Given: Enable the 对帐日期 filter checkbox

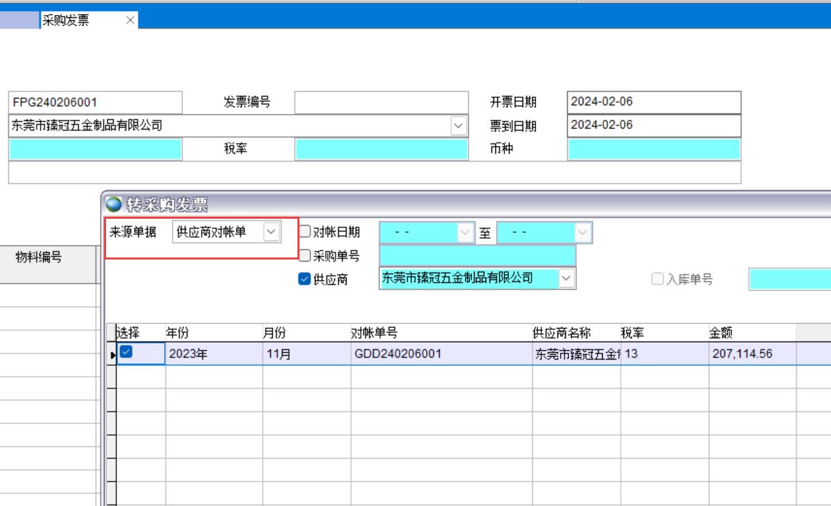Looking at the screenshot, I should point(305,232).
